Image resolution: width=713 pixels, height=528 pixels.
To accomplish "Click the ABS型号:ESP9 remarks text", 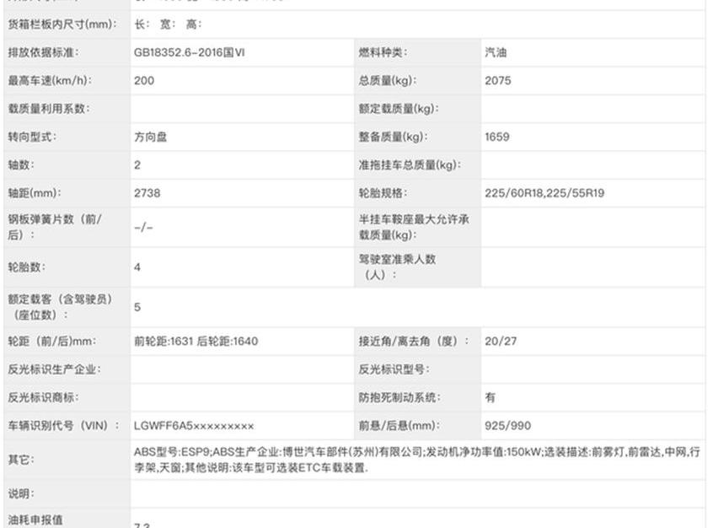I will (x=417, y=460).
